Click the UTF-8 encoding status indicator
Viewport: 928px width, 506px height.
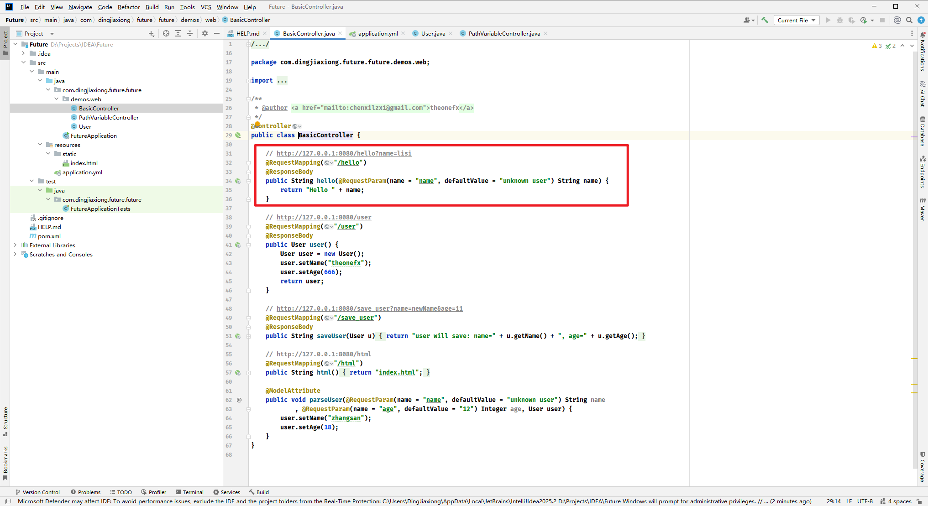click(x=865, y=501)
